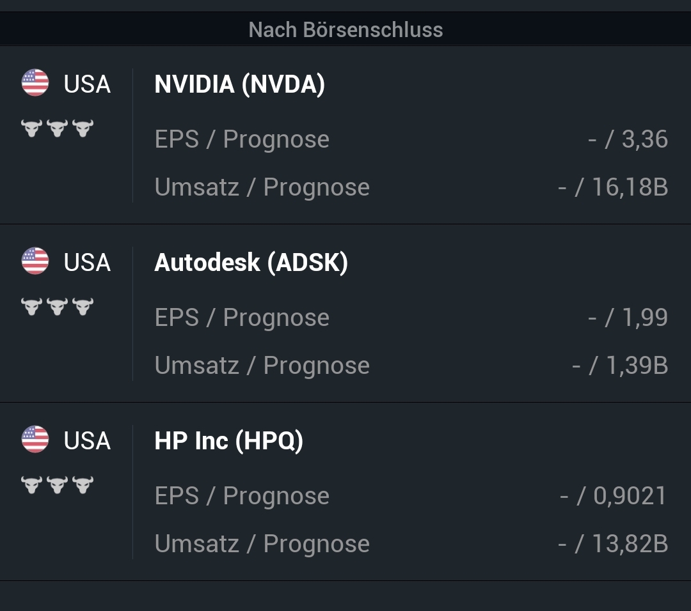Click the USA flag icon next to NVIDIA
Screen dimensions: 691x611
35,83
